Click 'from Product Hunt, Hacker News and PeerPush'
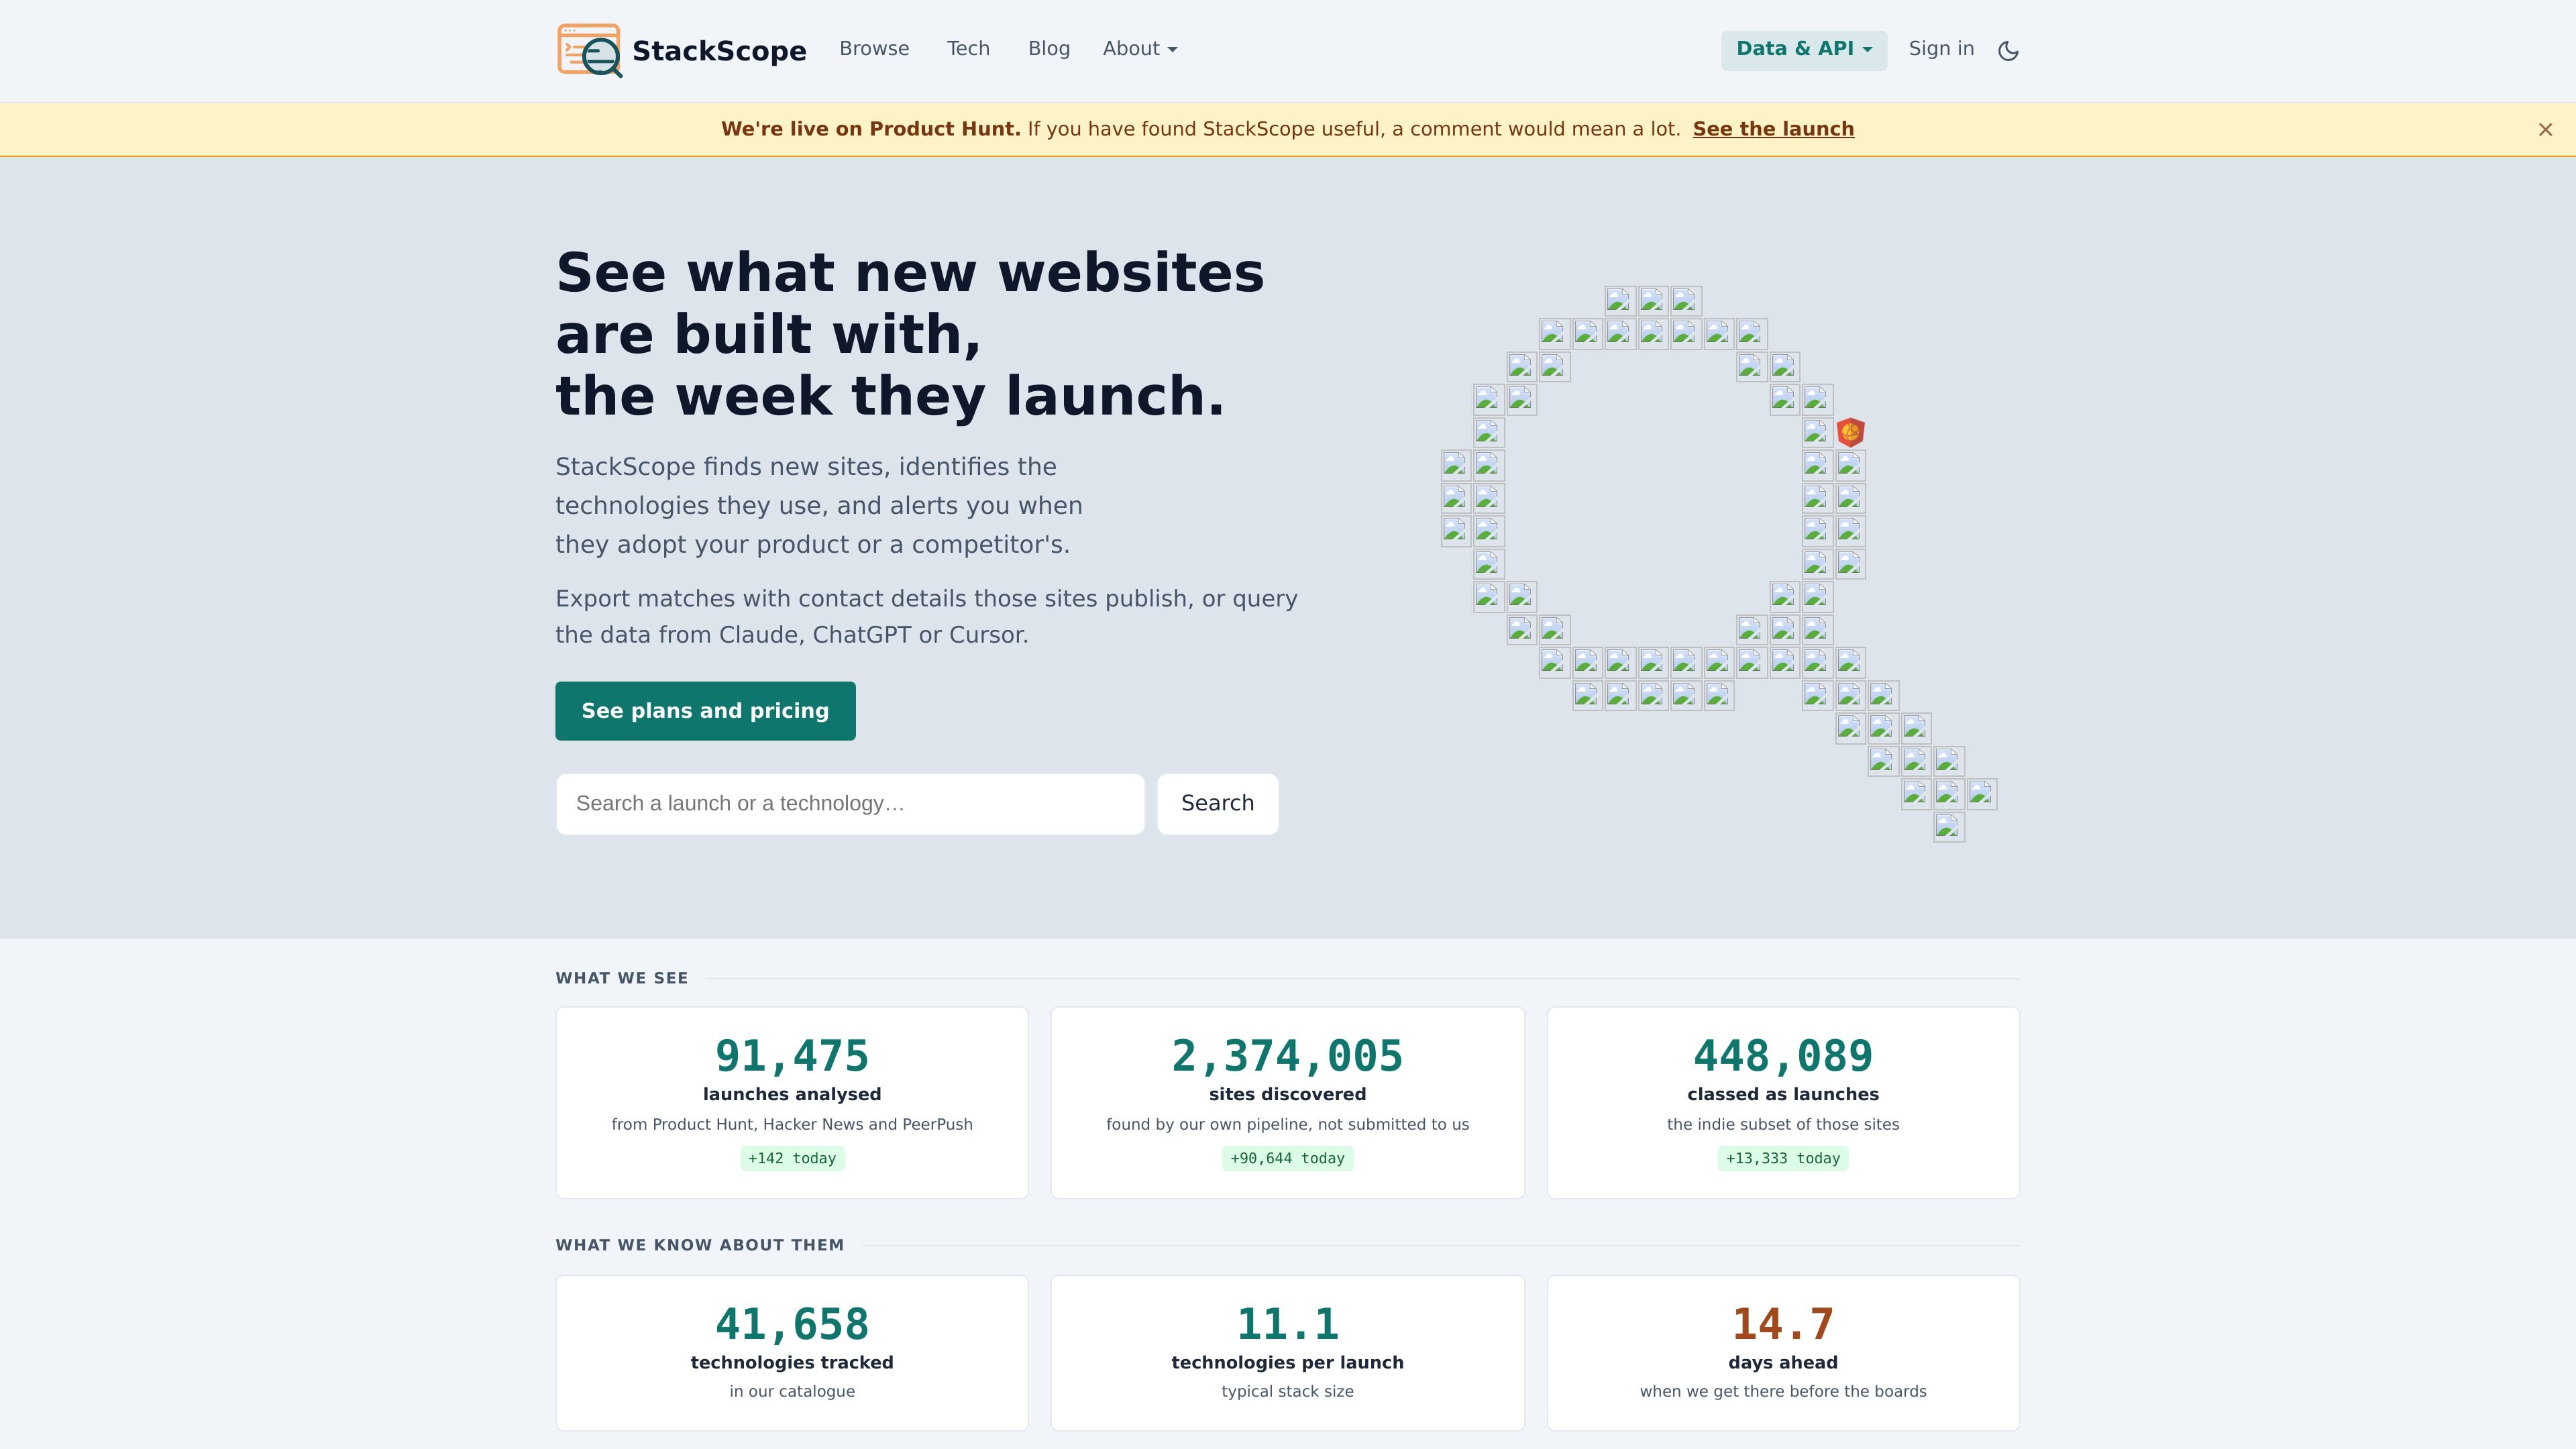Viewport: 2576px width, 1449px height. click(792, 1124)
